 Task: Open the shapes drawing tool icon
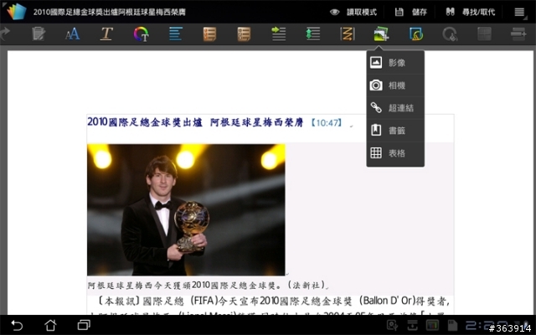(416, 33)
